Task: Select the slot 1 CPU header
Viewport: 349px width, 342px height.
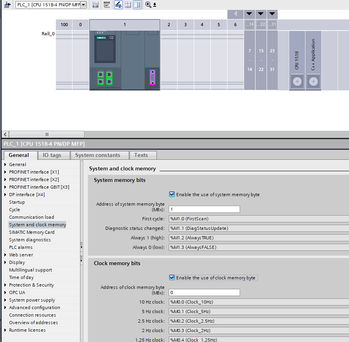Action: [125, 25]
